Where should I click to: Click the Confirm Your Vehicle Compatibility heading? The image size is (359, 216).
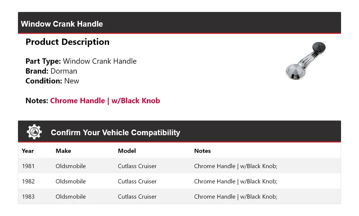pos(115,133)
